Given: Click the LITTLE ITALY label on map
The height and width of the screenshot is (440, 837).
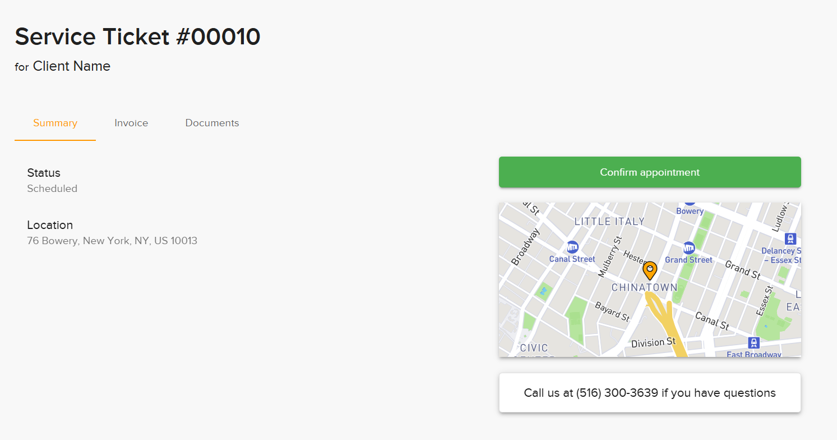Looking at the screenshot, I should (x=610, y=222).
